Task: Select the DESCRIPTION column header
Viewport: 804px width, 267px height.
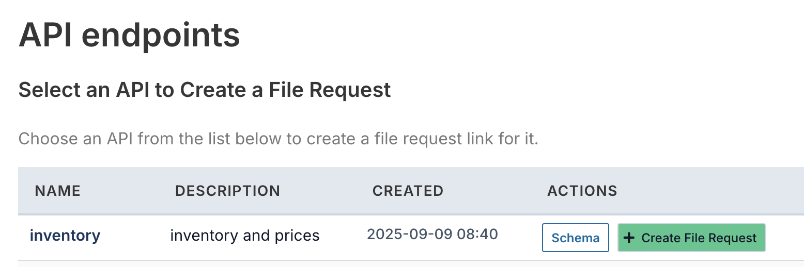Action: 227,191
